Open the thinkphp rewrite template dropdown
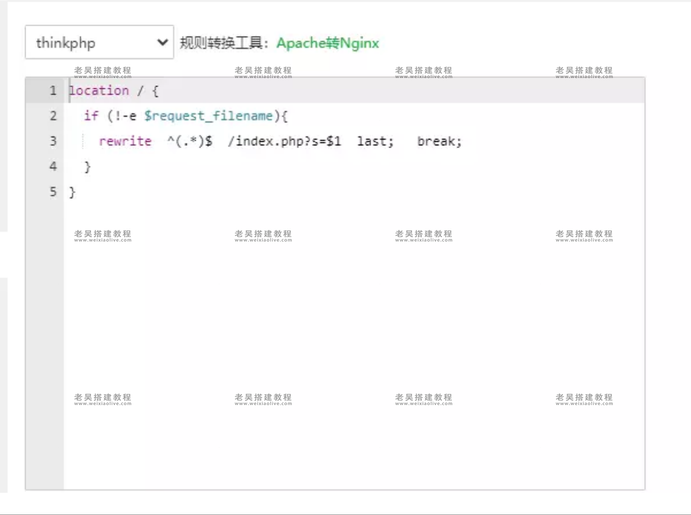The height and width of the screenshot is (515, 691). coord(99,43)
